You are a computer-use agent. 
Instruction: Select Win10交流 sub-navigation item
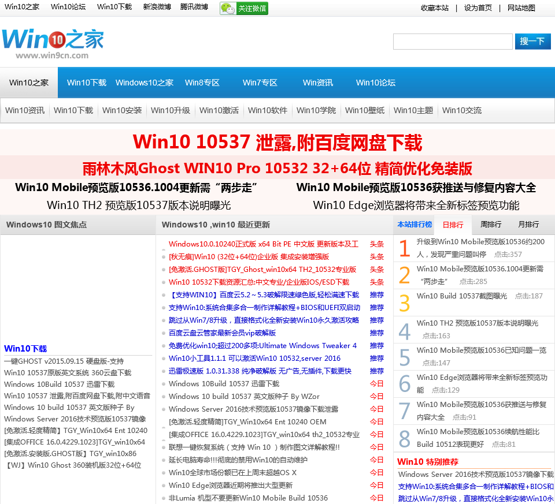[462, 110]
